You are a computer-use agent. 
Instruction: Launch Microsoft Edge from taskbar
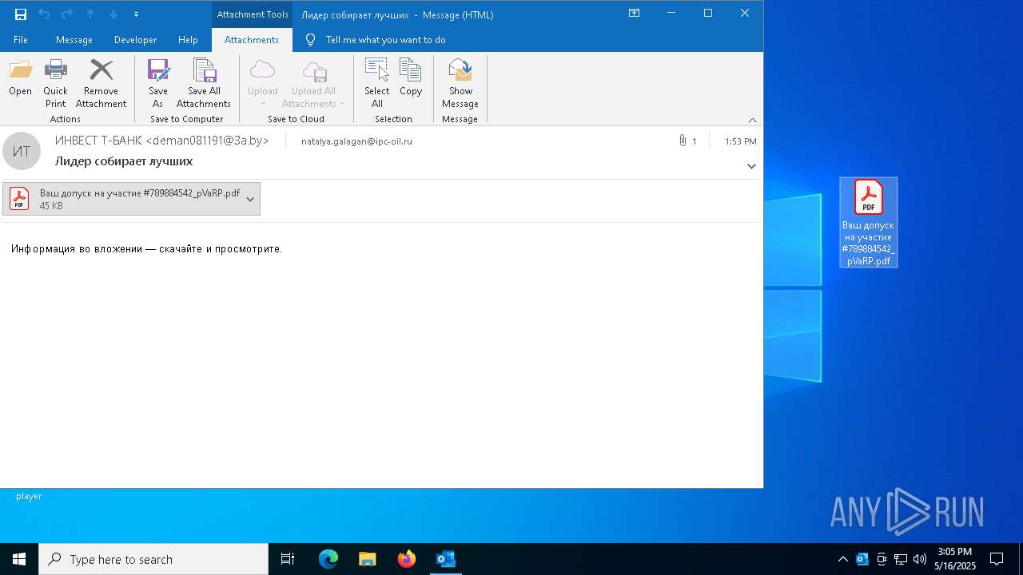tap(328, 559)
